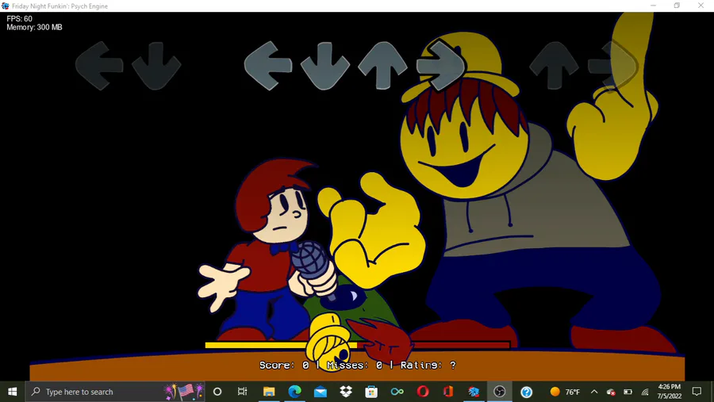This screenshot has height=402, width=714.
Task: Open the 76°F weather widget
Action: tap(565, 392)
